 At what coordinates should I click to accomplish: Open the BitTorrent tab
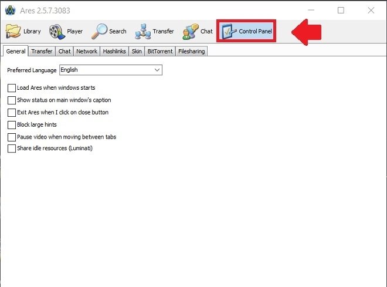pyautogui.click(x=160, y=51)
